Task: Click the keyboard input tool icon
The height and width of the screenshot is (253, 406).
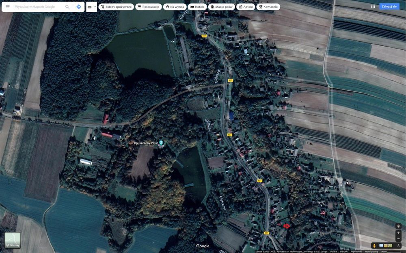Action: (x=90, y=7)
